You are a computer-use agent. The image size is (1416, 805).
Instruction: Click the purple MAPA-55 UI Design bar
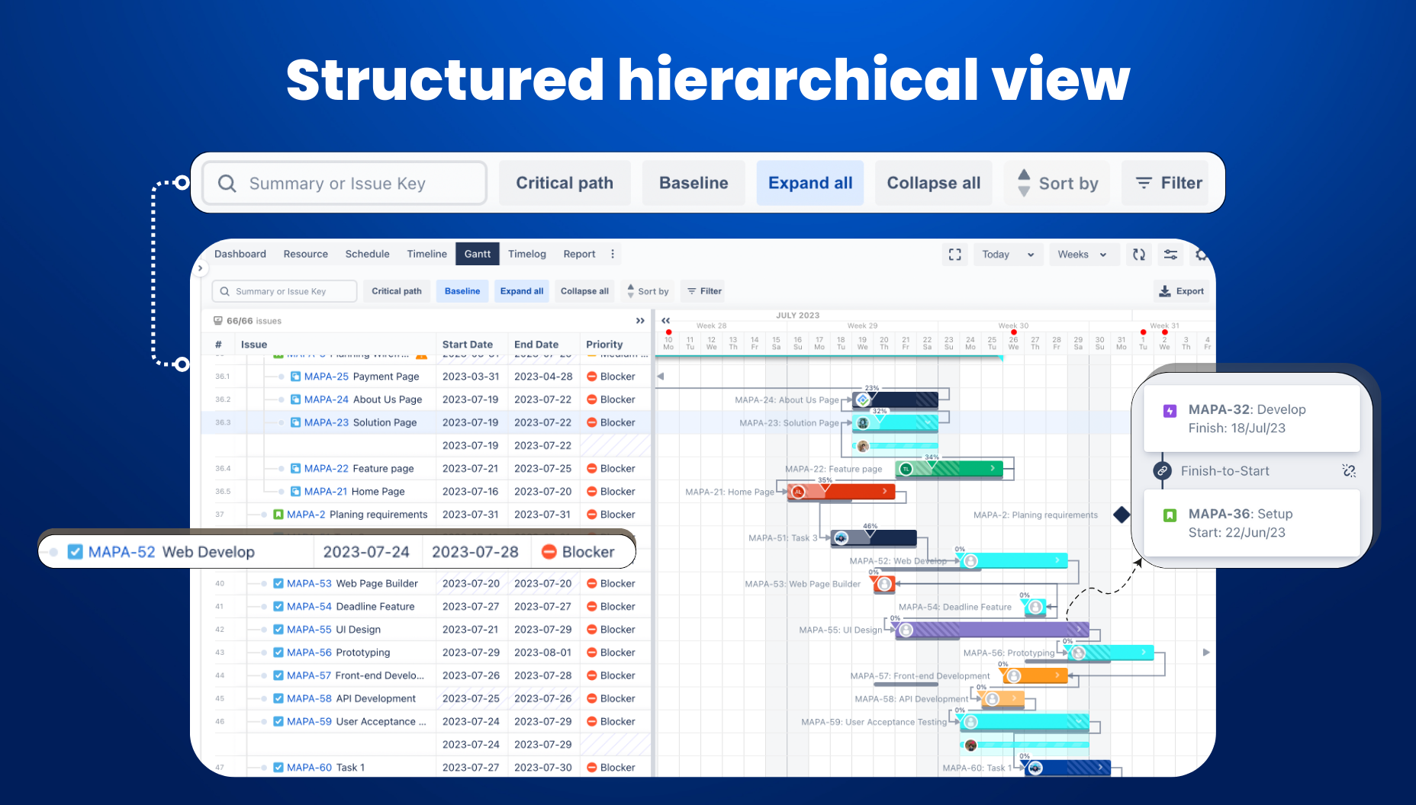point(991,630)
